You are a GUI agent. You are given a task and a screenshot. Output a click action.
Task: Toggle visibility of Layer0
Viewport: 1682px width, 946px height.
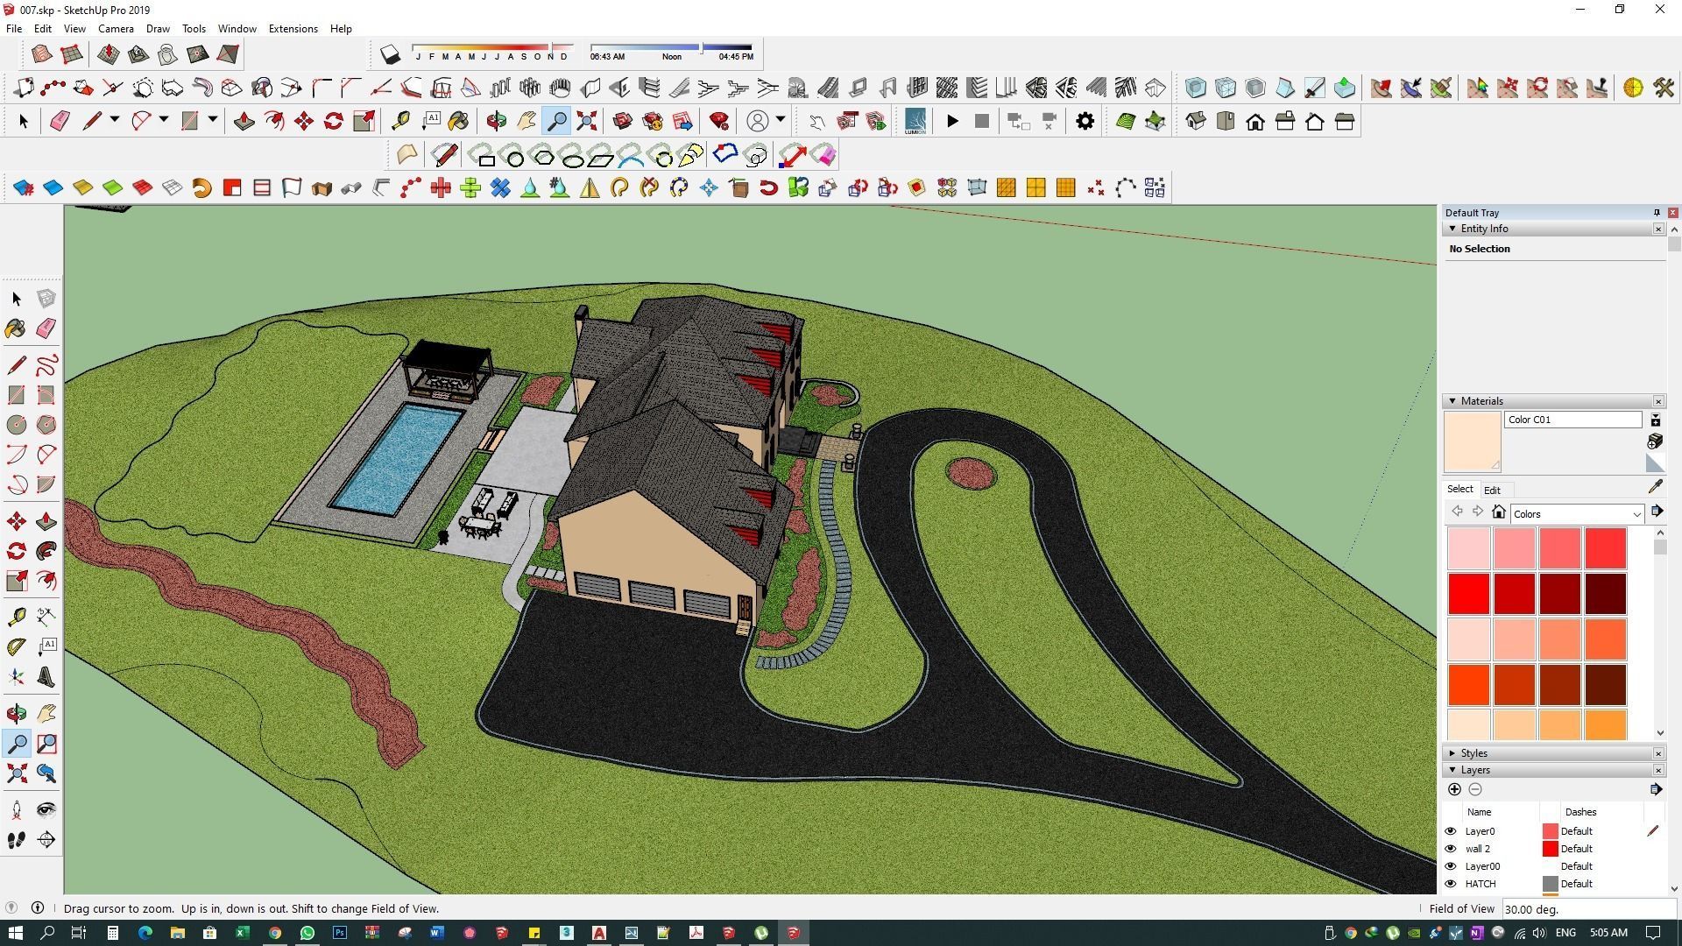coord(1450,831)
